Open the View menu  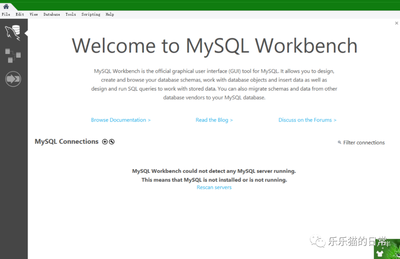coord(33,14)
